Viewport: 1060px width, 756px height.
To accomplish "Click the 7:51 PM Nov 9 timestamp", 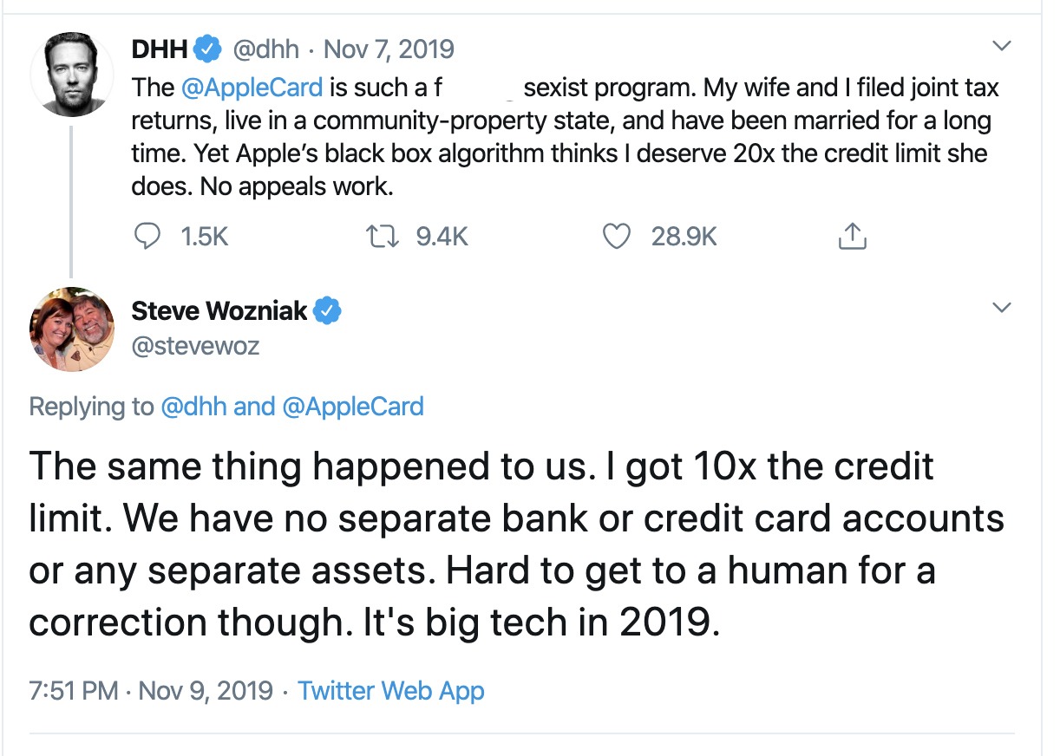I will [x=150, y=691].
